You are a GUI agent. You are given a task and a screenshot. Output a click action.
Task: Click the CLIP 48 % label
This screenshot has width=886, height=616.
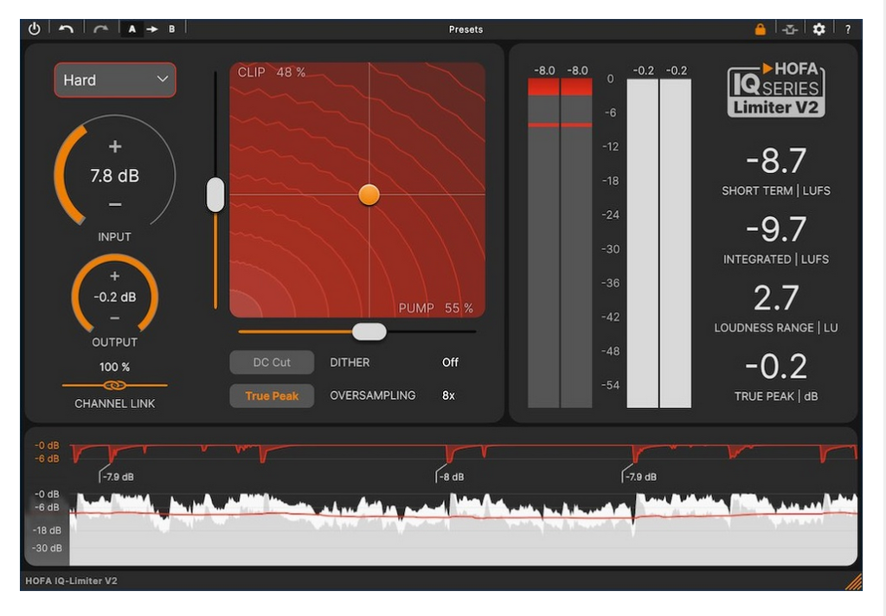[x=271, y=73]
